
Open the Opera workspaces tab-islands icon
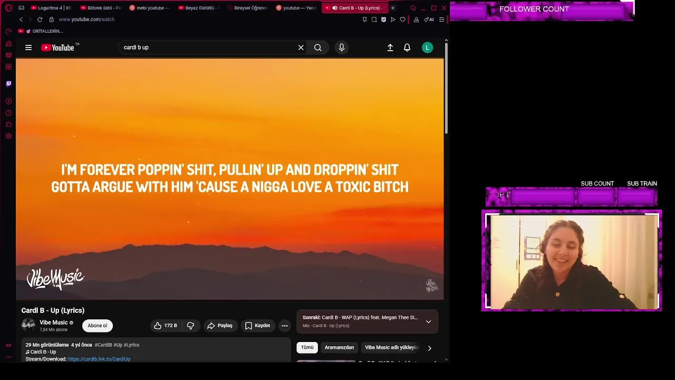point(21,8)
